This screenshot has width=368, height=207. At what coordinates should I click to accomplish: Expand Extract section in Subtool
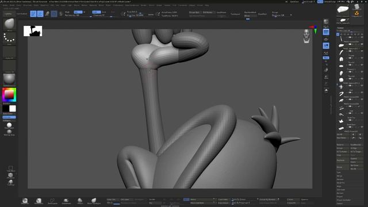[340, 203]
